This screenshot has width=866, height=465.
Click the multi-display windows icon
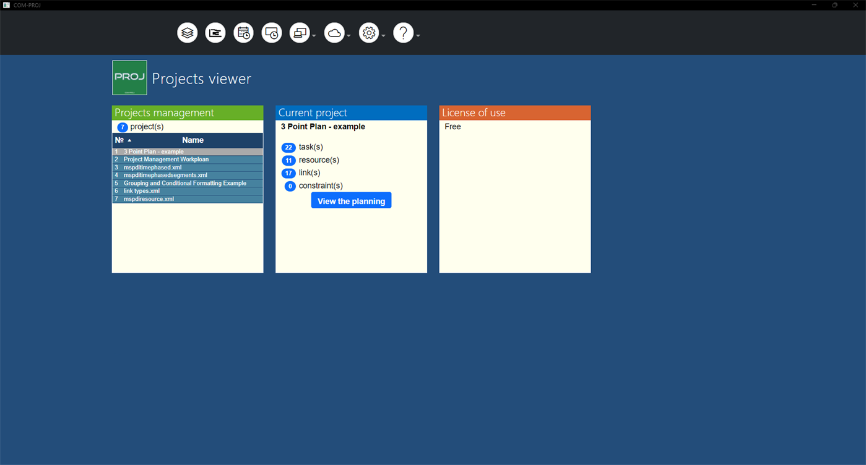tap(299, 32)
